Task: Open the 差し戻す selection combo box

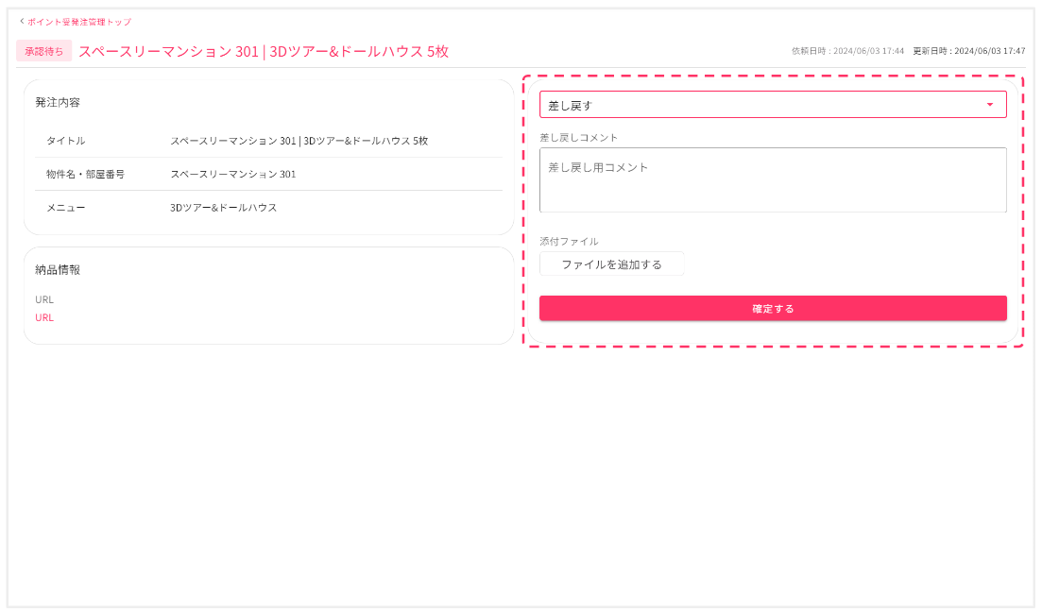Action: (773, 105)
